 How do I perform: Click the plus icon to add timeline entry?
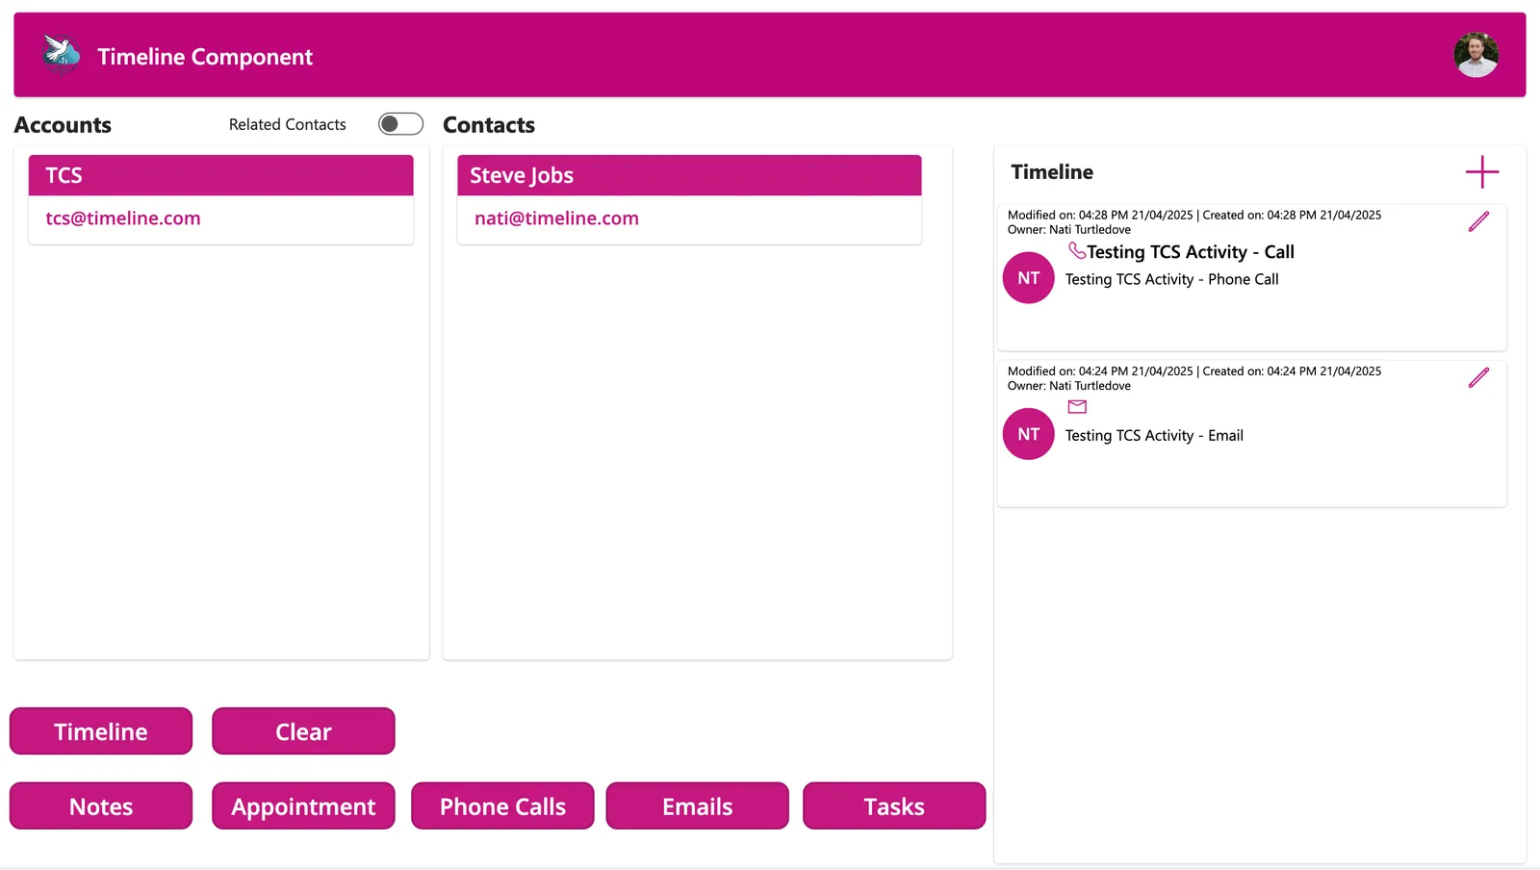[1481, 172]
